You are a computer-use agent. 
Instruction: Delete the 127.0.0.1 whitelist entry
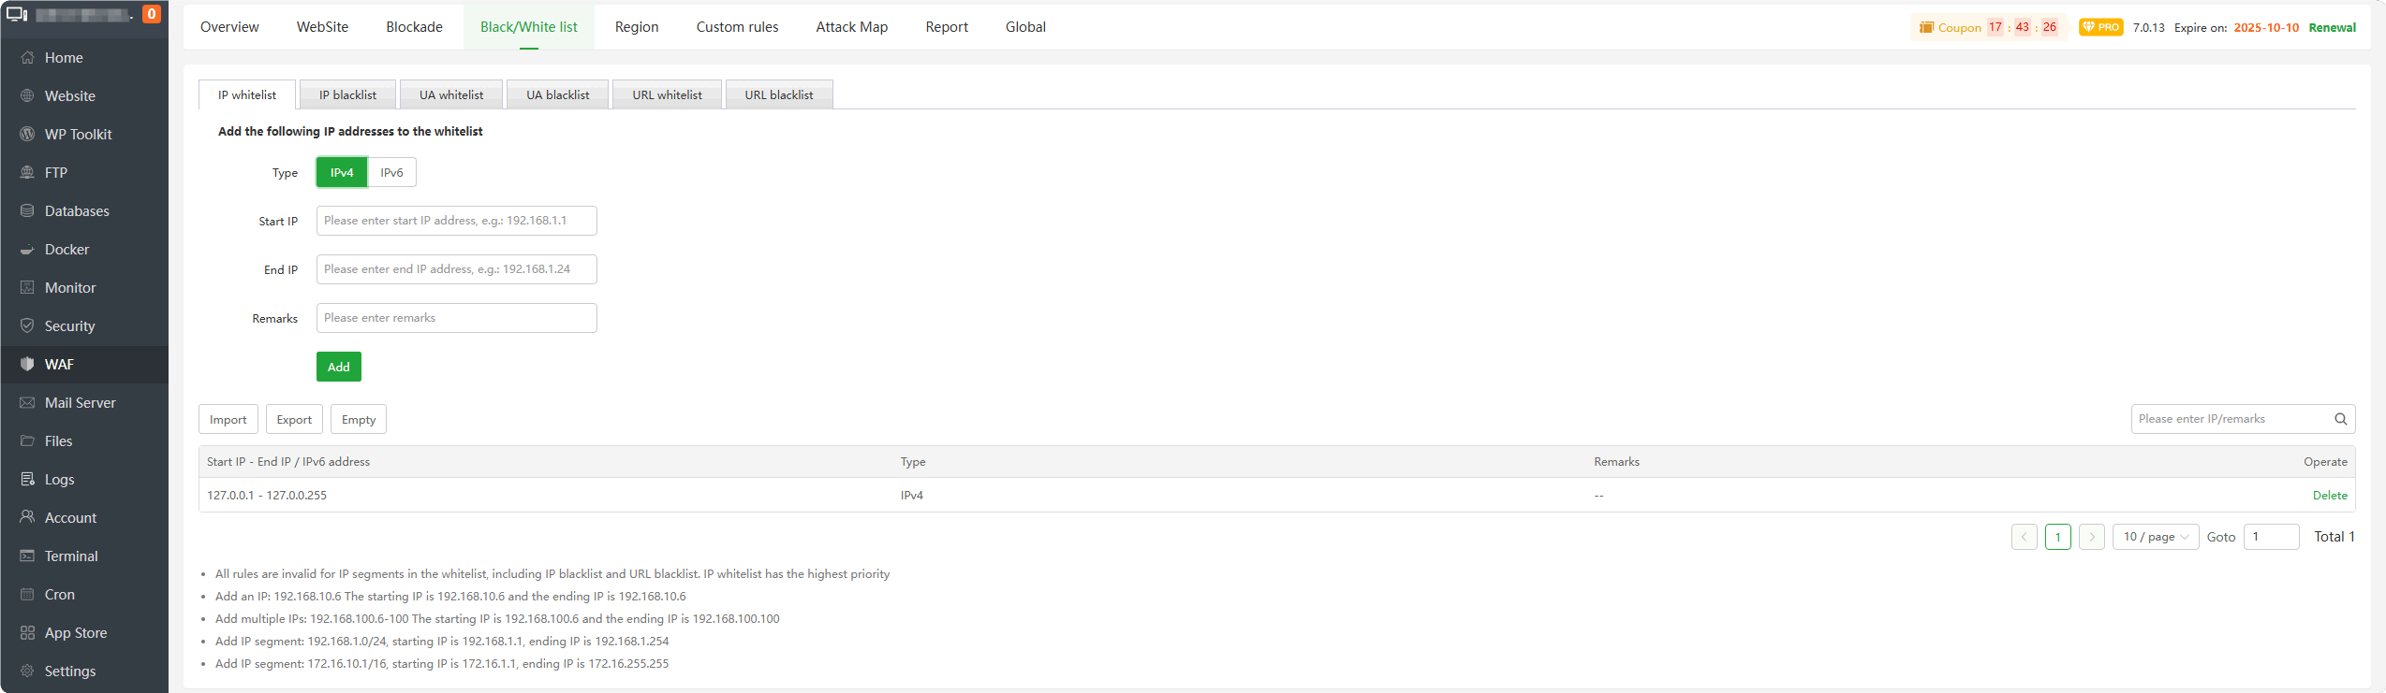(2330, 496)
